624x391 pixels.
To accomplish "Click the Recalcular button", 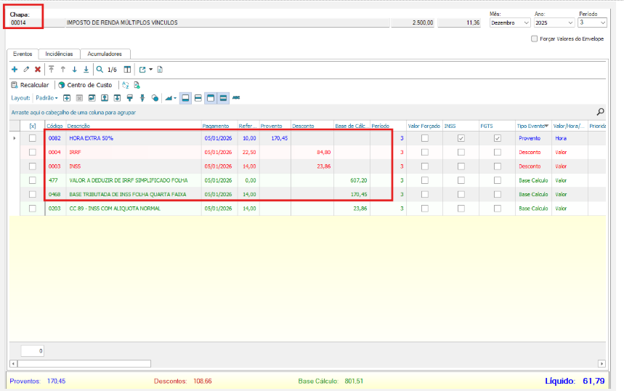I will (31, 85).
